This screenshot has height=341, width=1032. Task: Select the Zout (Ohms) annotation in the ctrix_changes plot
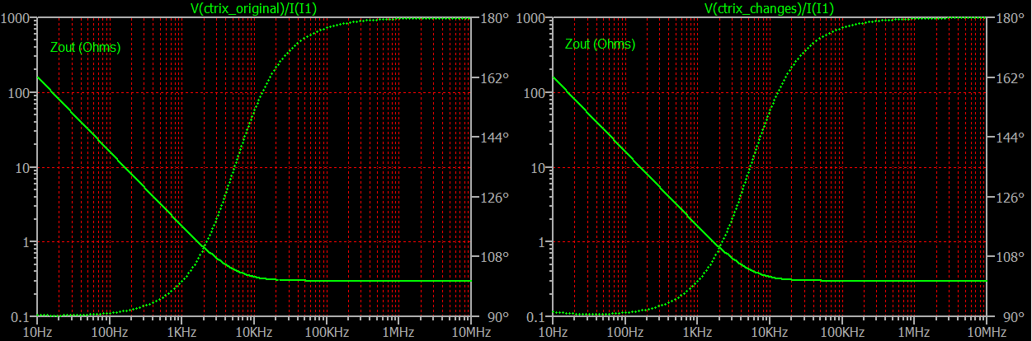pyautogui.click(x=601, y=44)
